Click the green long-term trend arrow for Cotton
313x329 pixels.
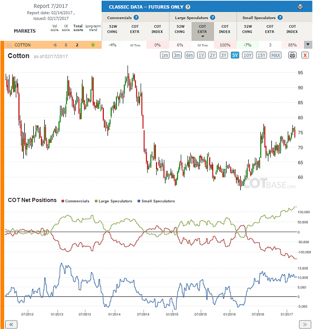tap(93, 45)
